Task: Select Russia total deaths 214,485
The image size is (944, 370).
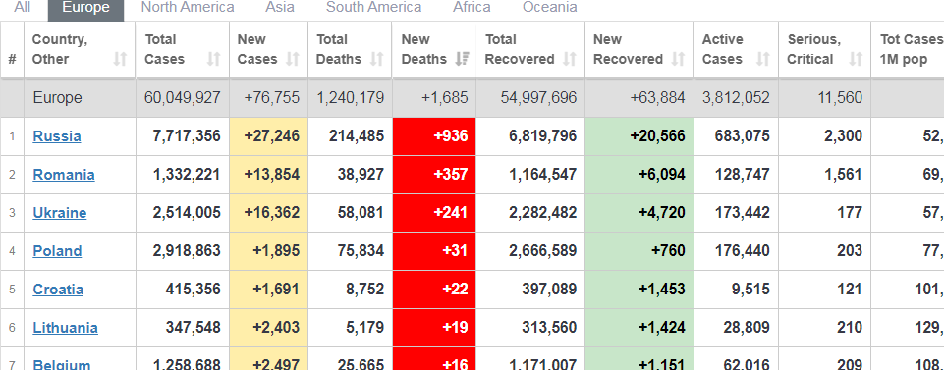Action: [x=357, y=136]
